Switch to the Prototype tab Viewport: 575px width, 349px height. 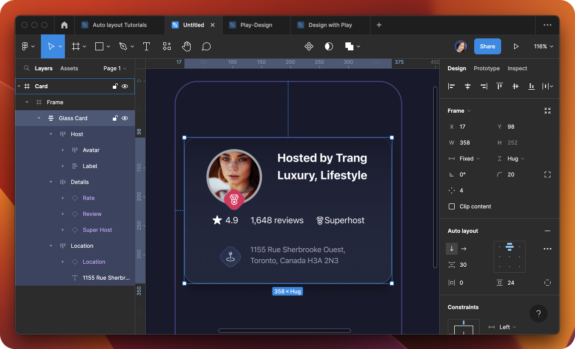[x=486, y=68]
